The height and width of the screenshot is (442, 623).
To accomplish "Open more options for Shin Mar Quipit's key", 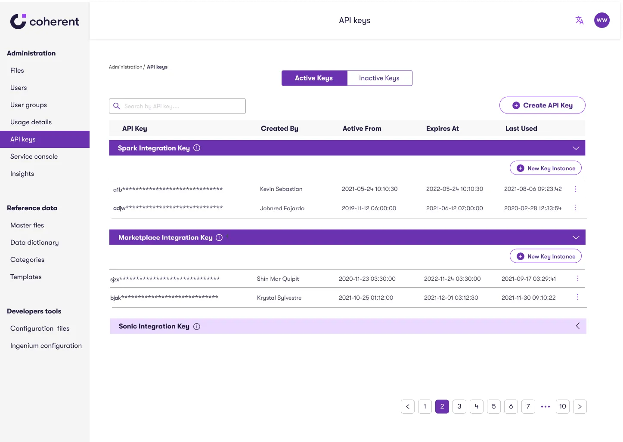I will tap(578, 279).
